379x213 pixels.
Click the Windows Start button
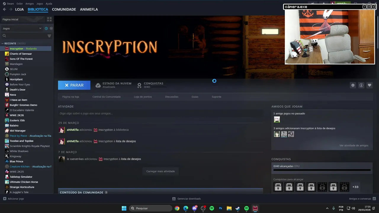tap(124, 208)
